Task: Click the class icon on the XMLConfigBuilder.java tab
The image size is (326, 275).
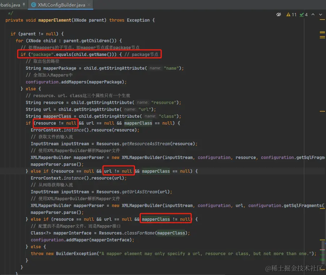Action: click(34, 5)
